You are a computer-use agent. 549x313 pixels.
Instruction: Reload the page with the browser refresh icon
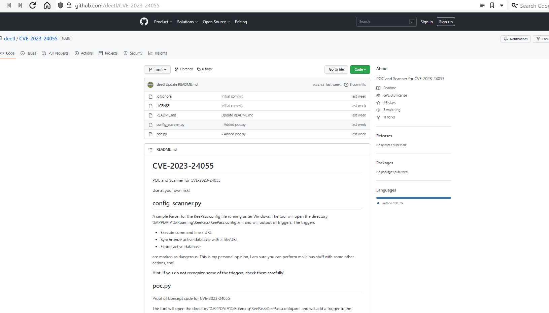click(33, 5)
